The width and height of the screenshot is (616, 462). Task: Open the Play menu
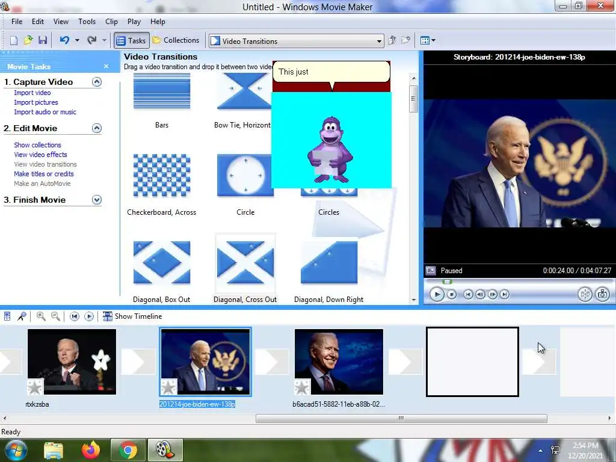tap(134, 22)
